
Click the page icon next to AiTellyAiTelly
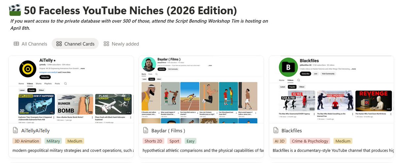(15, 131)
